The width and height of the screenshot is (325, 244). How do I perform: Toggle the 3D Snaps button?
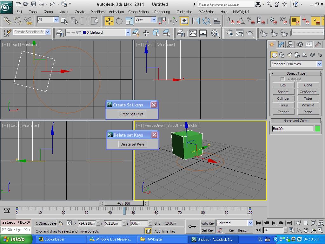click(x=230, y=21)
